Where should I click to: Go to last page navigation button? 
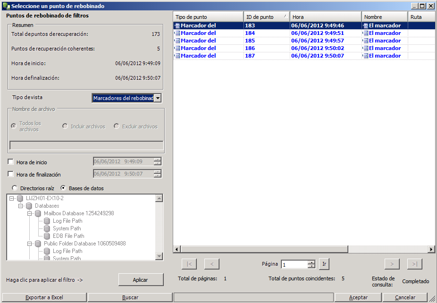(x=414, y=264)
